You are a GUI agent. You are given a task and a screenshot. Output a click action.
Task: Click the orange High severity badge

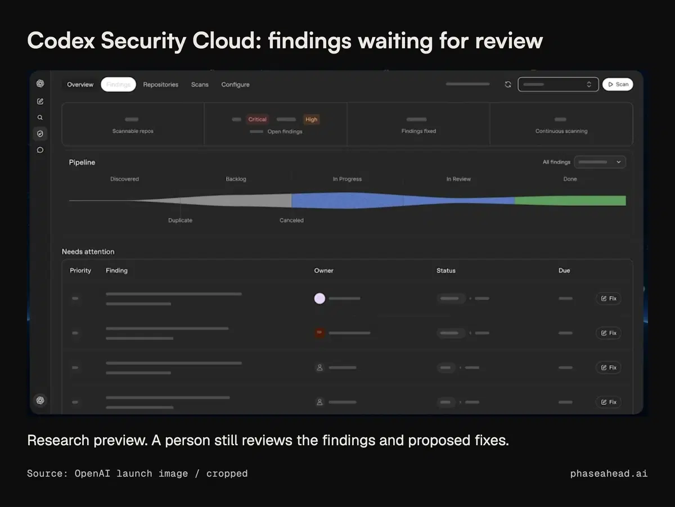coord(311,119)
